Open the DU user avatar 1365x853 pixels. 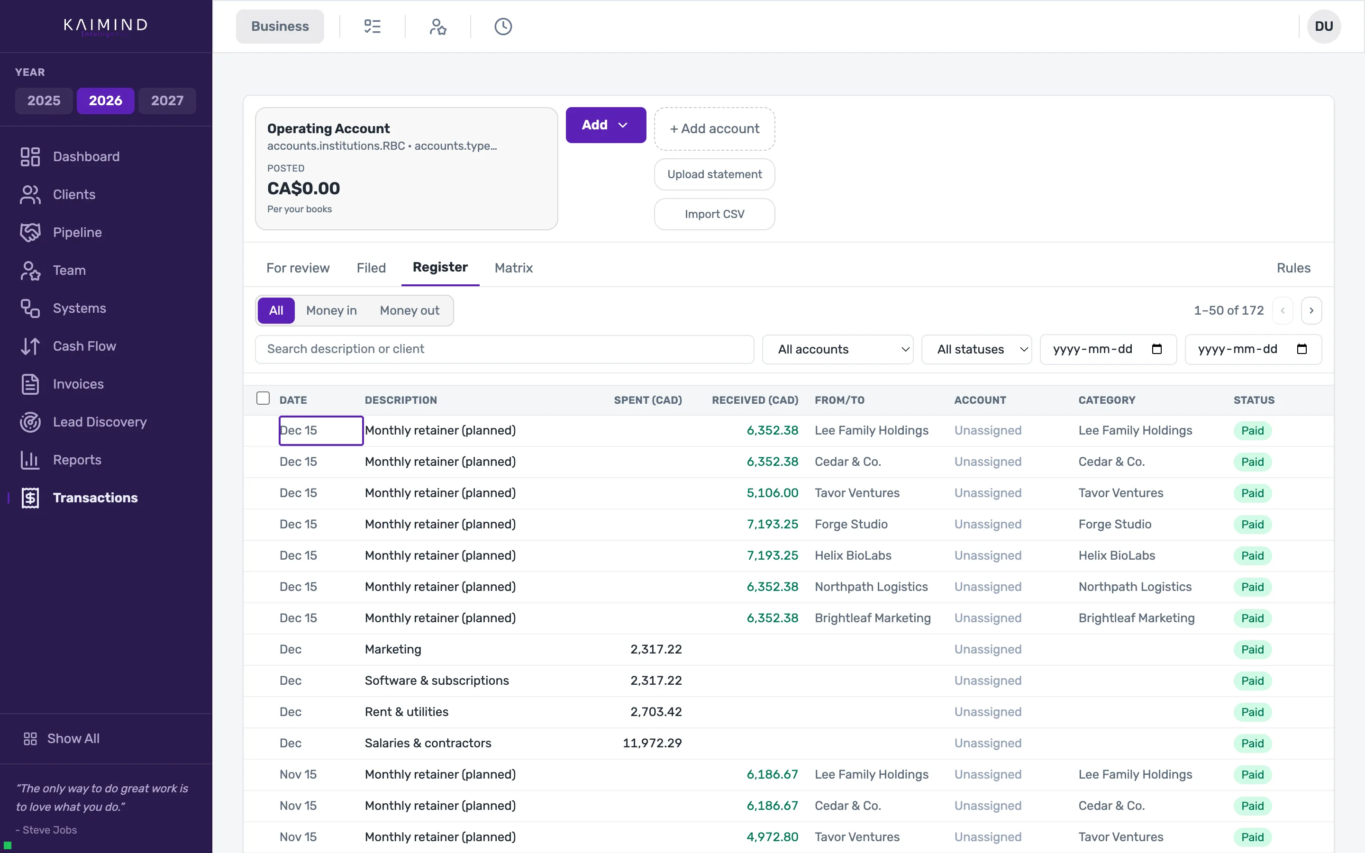point(1323,27)
